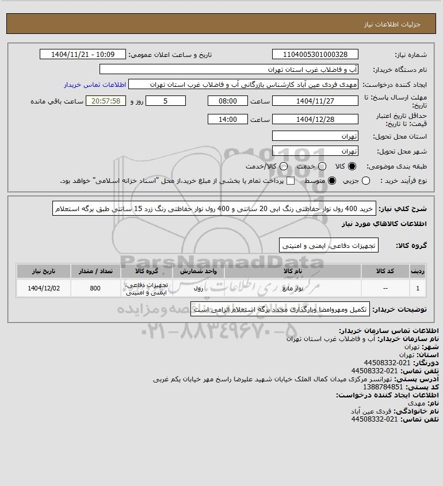Viewport: 443px width, 486px height.
Task: Click the remaining days field showing 5
Action: 166,101
